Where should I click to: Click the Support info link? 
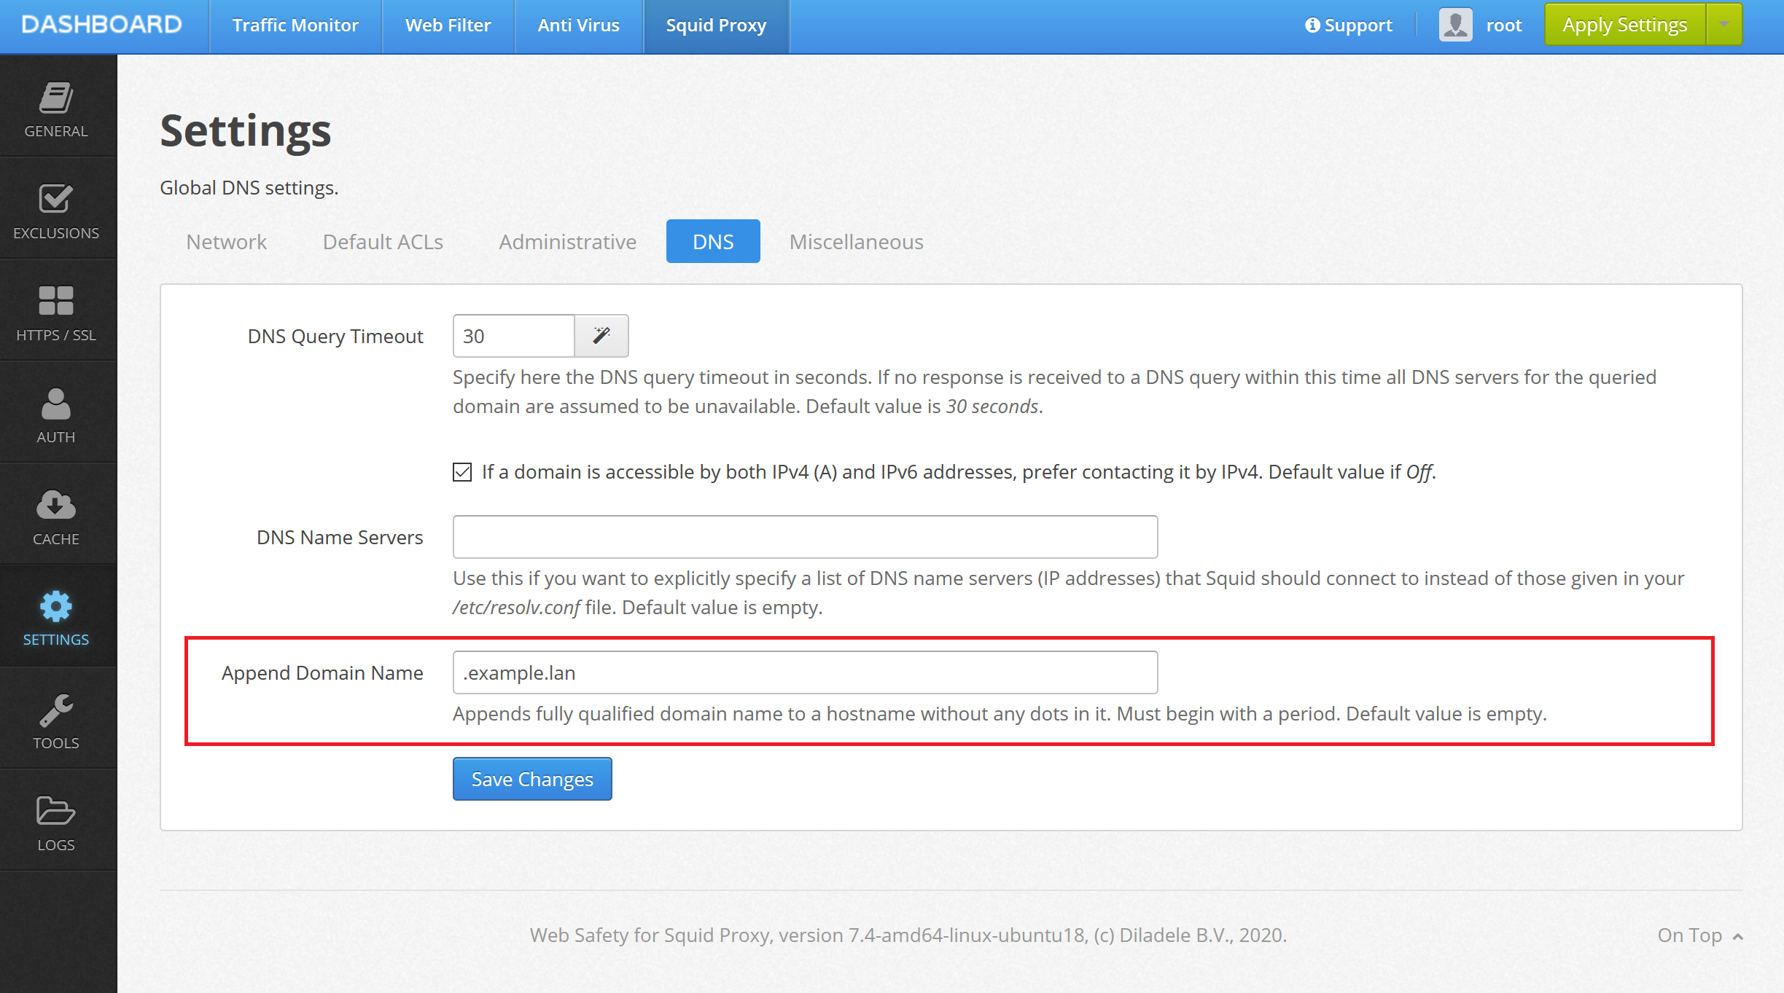(x=1349, y=25)
